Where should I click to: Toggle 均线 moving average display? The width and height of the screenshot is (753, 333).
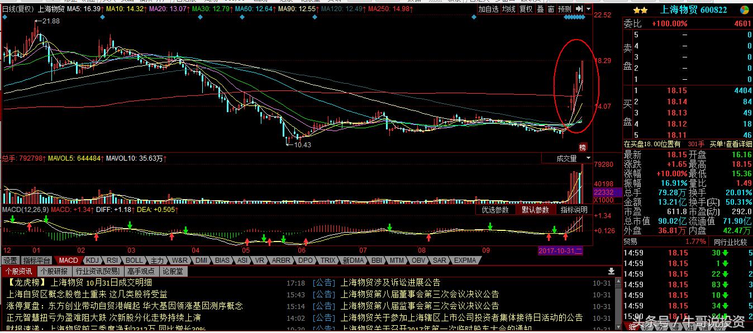[x=508, y=9]
